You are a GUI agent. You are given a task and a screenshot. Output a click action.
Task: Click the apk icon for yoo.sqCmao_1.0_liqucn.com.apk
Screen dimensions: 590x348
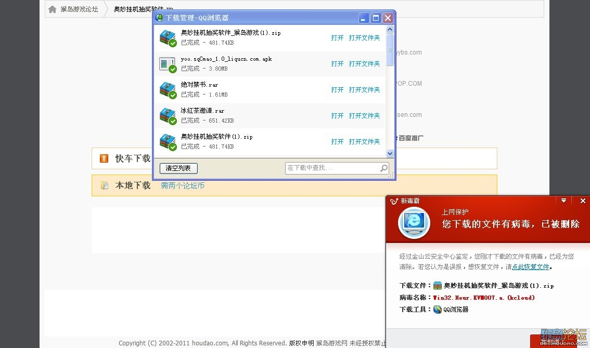pos(168,64)
